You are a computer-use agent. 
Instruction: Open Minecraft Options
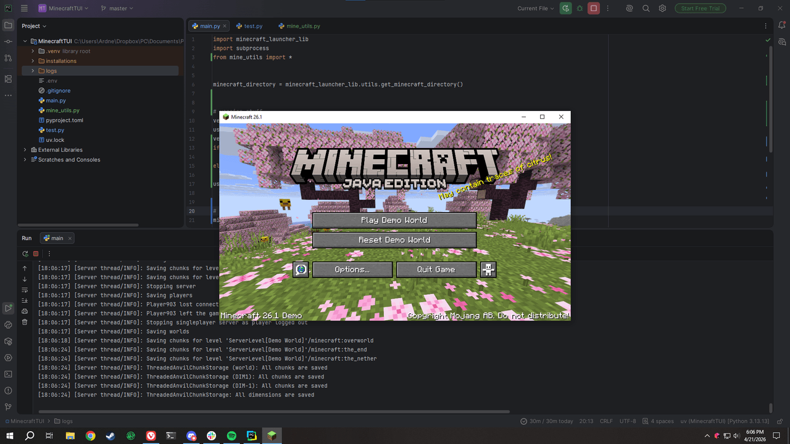tap(352, 269)
